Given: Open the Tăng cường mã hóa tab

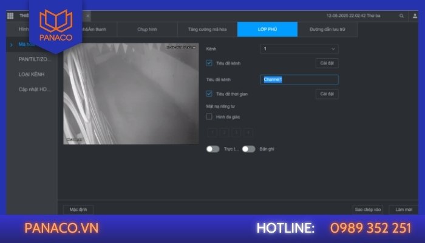Looking at the screenshot, I should (x=208, y=29).
